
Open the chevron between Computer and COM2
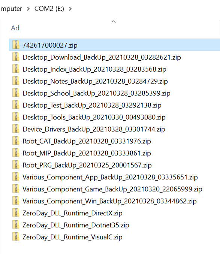28,9
